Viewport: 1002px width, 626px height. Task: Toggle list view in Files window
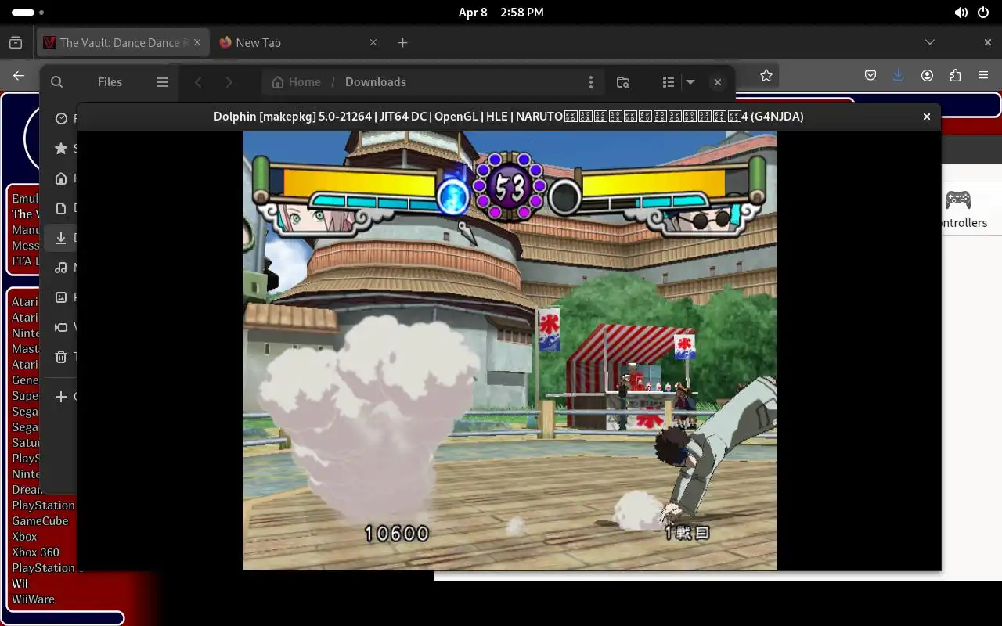coord(668,82)
